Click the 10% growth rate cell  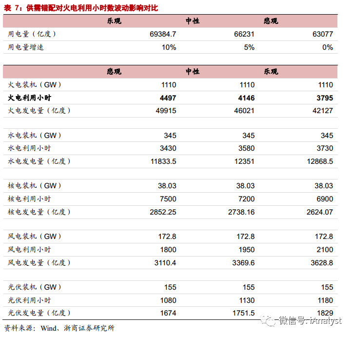(x=169, y=47)
